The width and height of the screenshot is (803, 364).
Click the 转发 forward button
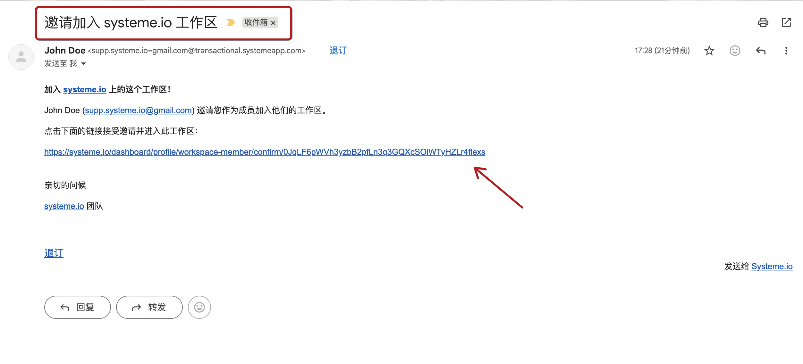click(149, 307)
